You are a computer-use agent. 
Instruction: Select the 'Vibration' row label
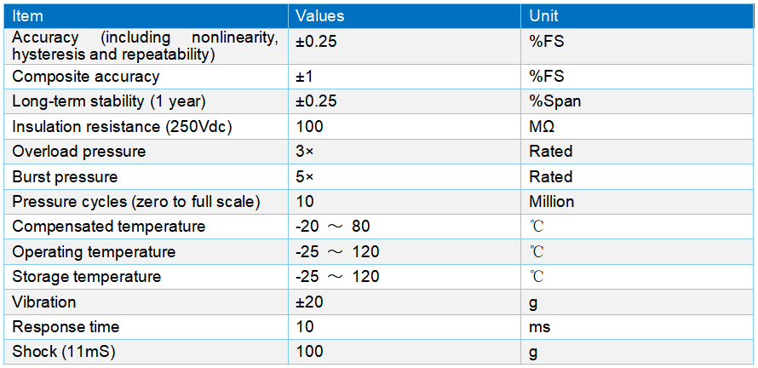43,302
